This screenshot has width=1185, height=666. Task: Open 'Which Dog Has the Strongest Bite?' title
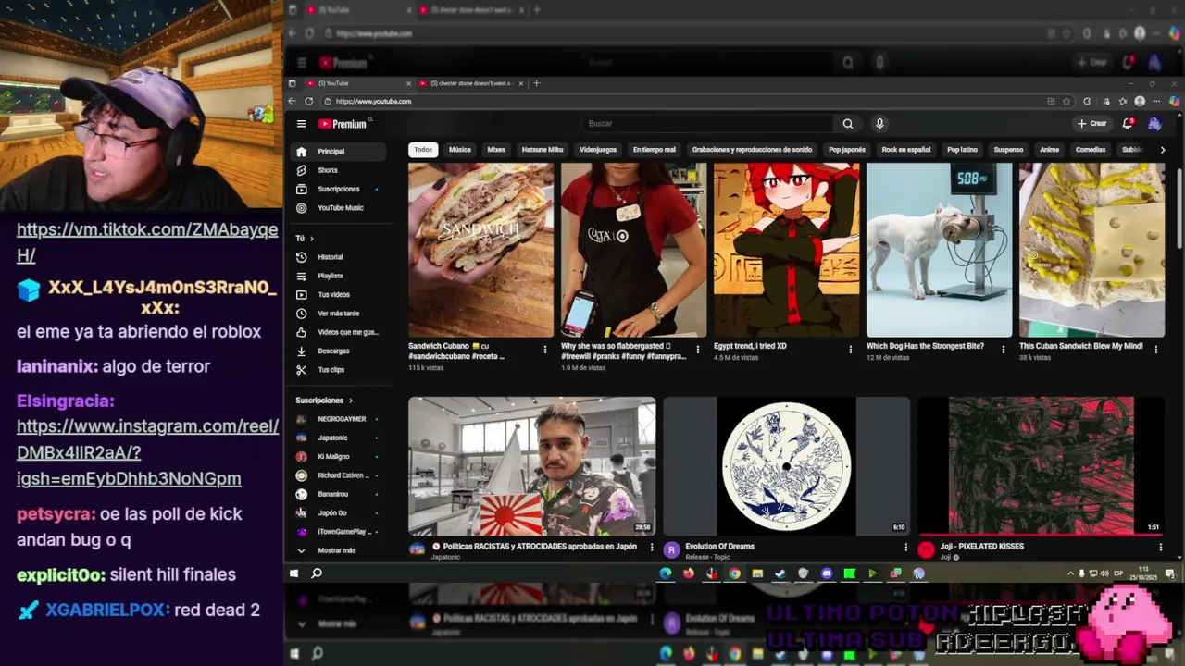[925, 347]
